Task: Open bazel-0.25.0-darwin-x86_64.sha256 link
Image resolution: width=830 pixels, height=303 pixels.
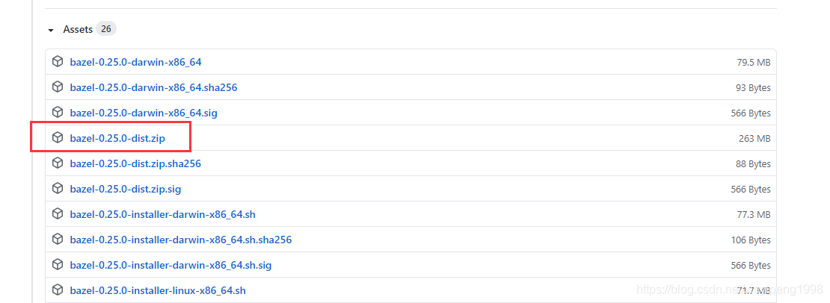Action: pyautogui.click(x=153, y=87)
